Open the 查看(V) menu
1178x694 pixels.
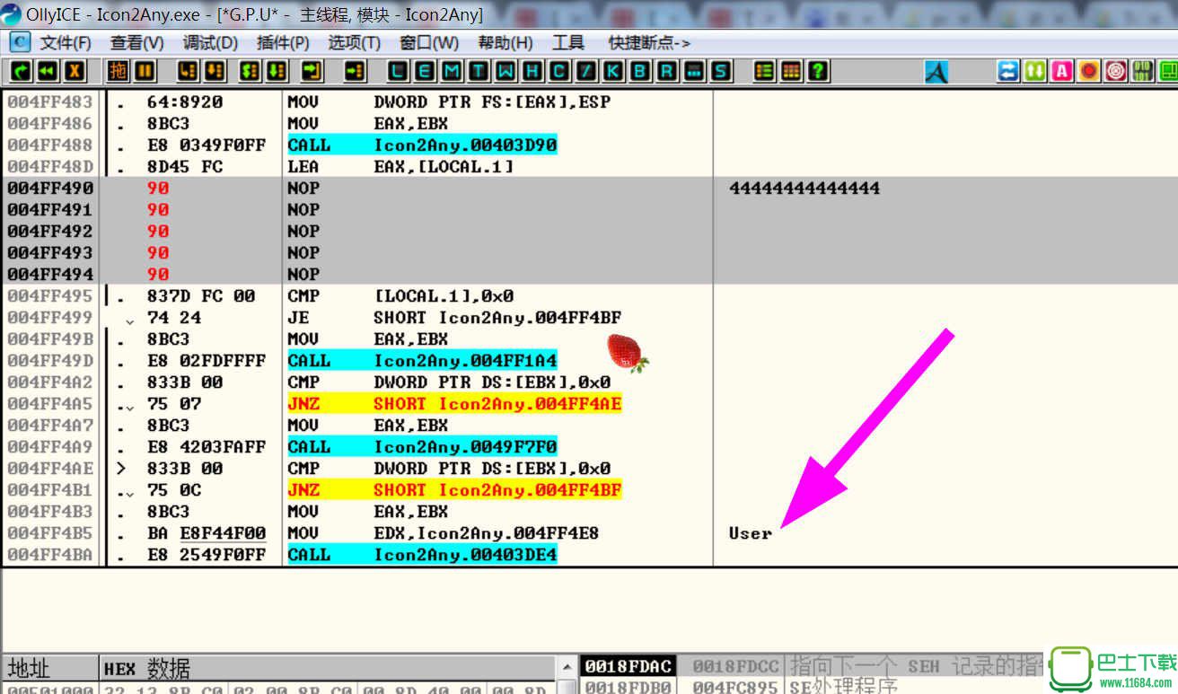(x=137, y=43)
